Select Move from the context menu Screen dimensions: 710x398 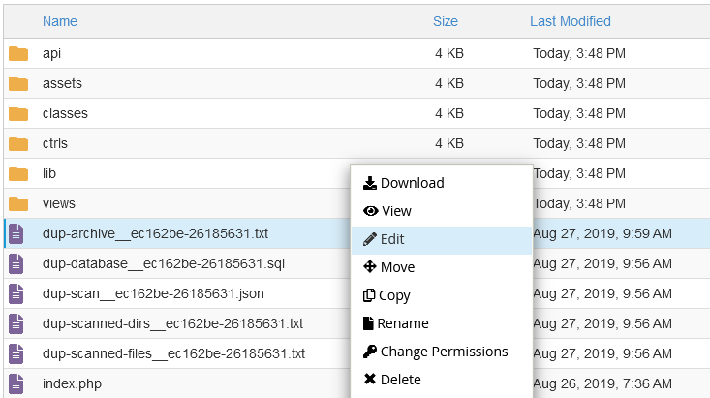[x=397, y=267]
